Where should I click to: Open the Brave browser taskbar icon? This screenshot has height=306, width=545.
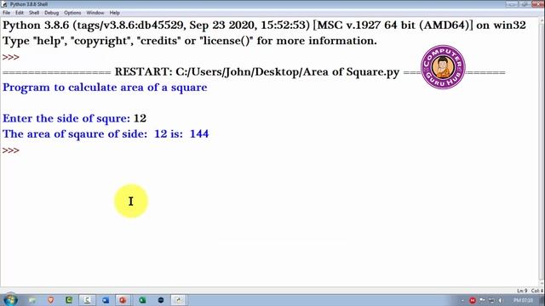pos(51,300)
